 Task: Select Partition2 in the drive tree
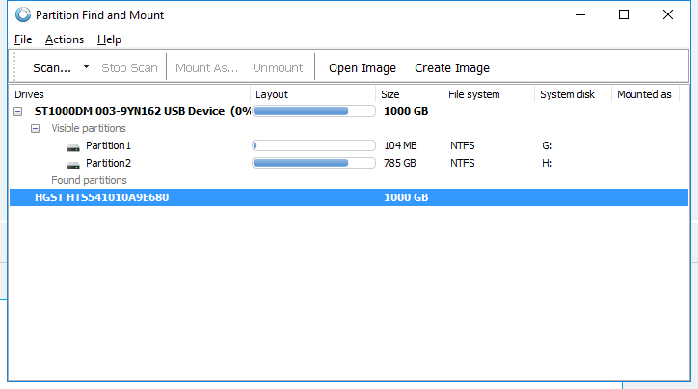coord(108,163)
